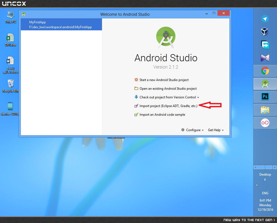Select Recycle Bin desktop icon

[11, 86]
